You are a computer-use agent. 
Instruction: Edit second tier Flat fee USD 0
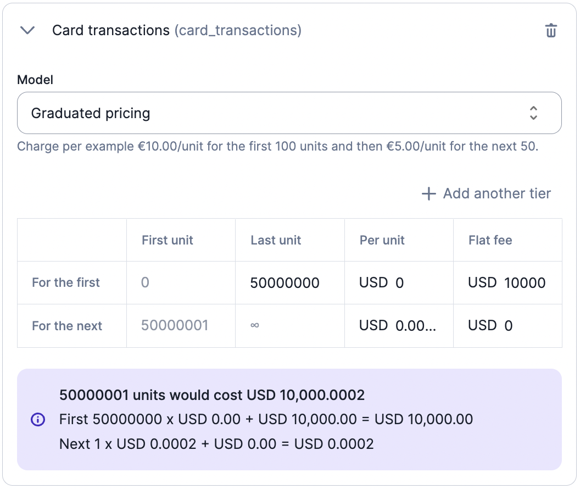point(508,326)
